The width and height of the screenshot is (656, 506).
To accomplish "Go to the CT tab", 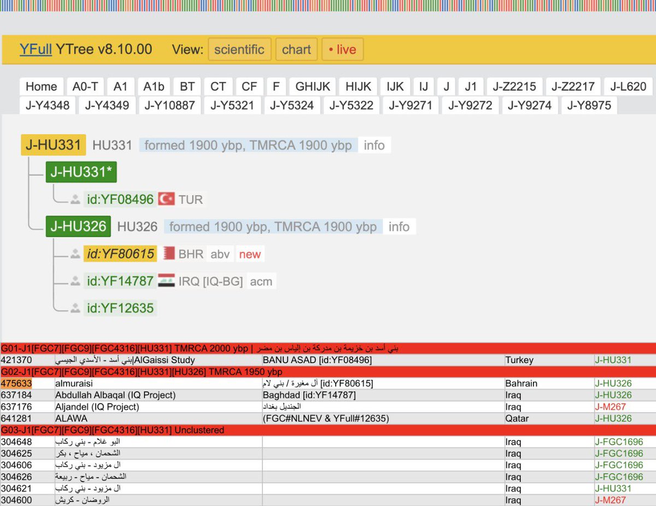I will click(218, 86).
